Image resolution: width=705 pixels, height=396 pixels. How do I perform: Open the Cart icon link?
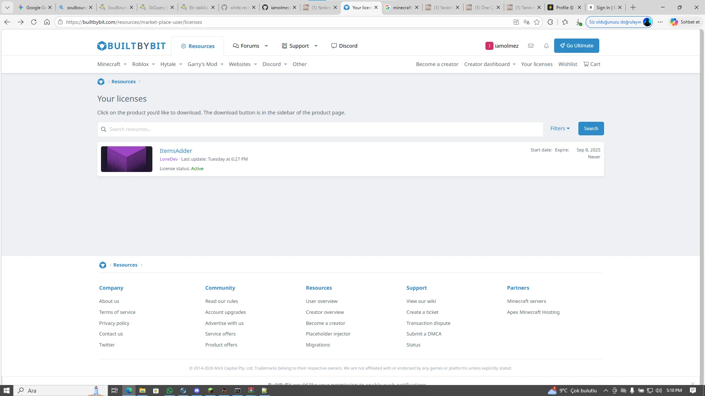pos(592,64)
